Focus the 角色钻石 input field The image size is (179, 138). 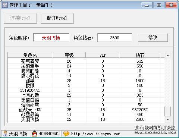coord(114,38)
